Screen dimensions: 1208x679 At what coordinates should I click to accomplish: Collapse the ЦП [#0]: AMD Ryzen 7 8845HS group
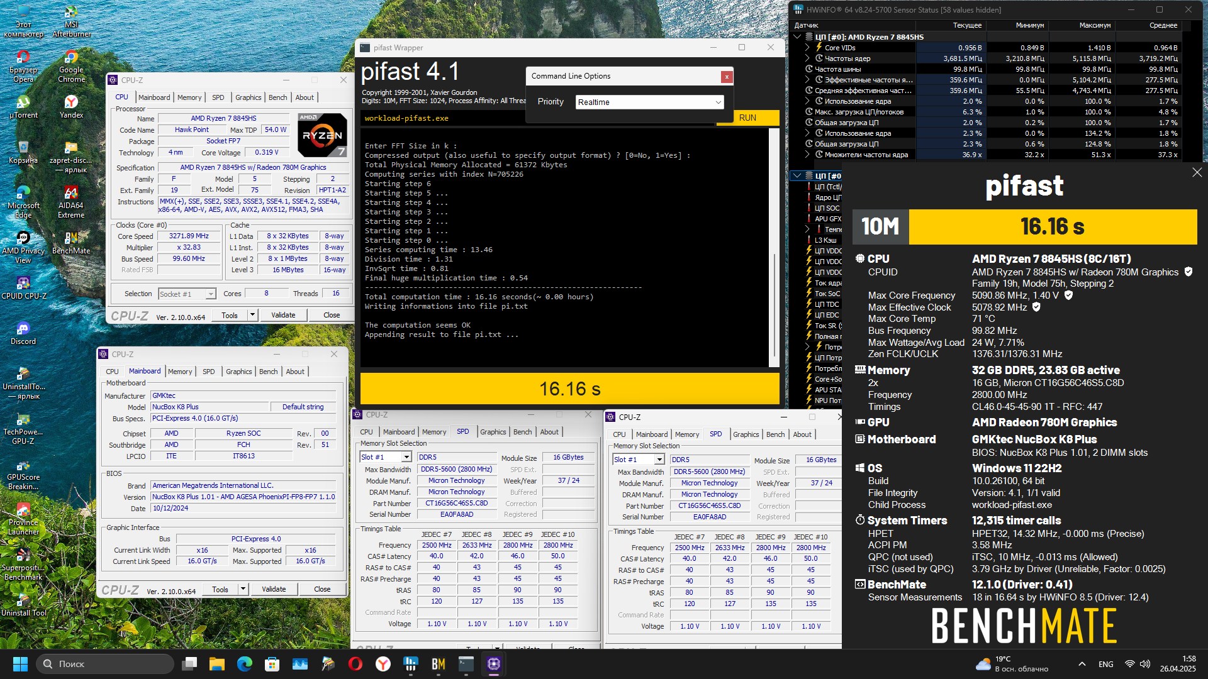click(x=797, y=37)
